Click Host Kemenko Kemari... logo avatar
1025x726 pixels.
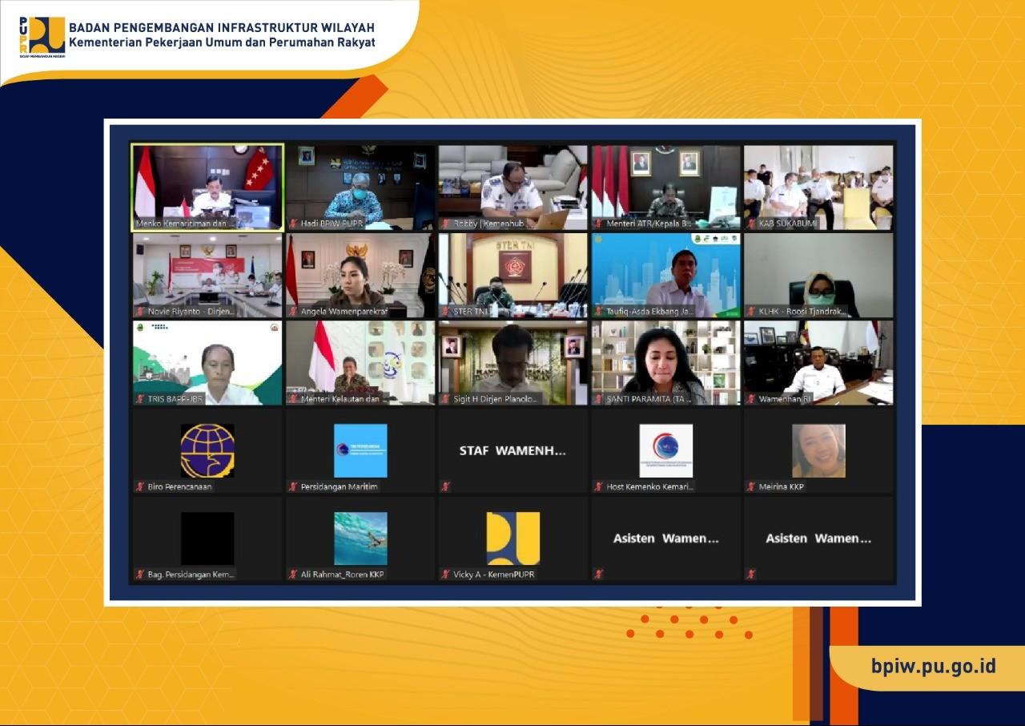666,450
